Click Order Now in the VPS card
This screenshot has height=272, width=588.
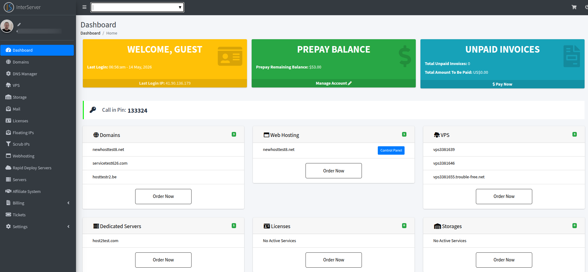coord(504,196)
